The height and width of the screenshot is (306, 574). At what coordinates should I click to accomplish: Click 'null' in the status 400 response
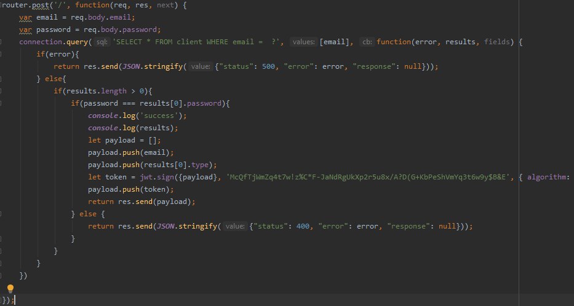(447, 226)
